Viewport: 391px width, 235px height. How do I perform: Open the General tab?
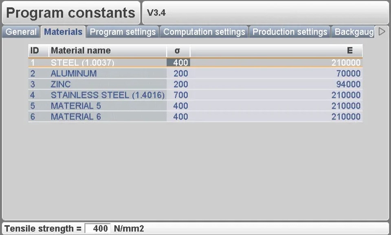(x=21, y=32)
